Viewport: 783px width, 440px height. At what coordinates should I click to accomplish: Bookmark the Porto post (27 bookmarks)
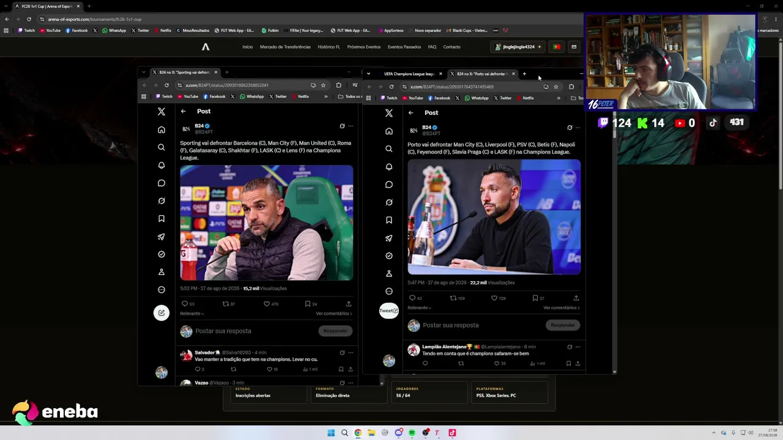click(x=538, y=298)
